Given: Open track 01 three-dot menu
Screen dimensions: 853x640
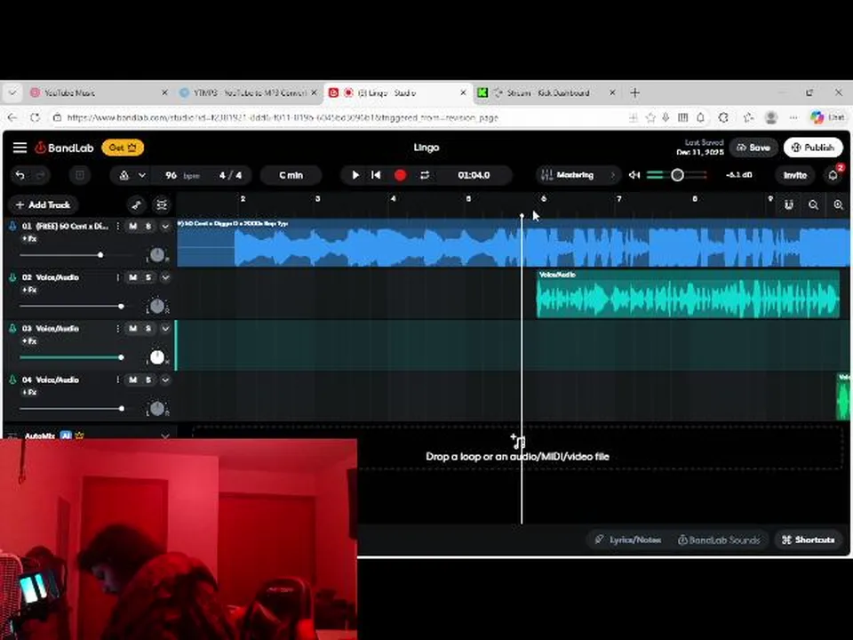Looking at the screenshot, I should point(117,227).
